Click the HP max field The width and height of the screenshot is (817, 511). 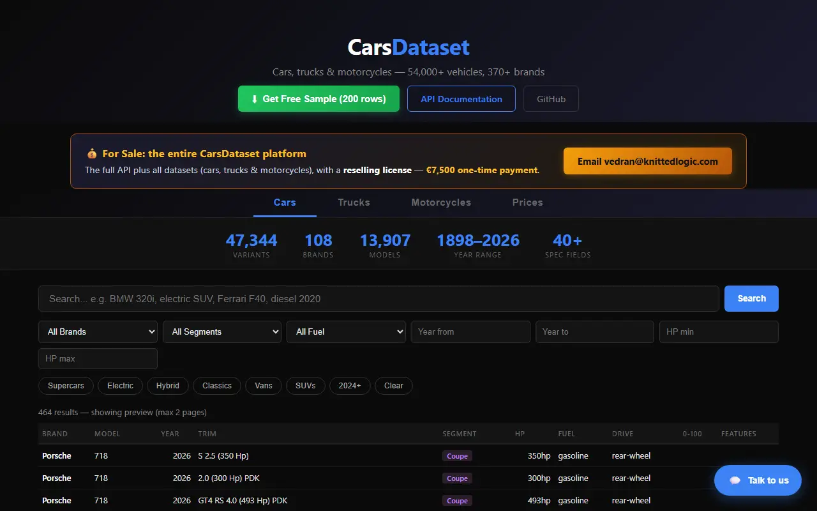(x=98, y=358)
